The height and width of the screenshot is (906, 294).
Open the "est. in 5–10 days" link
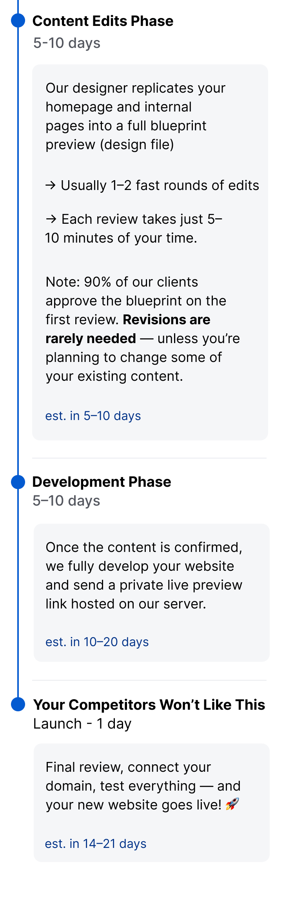pyautogui.click(x=93, y=416)
